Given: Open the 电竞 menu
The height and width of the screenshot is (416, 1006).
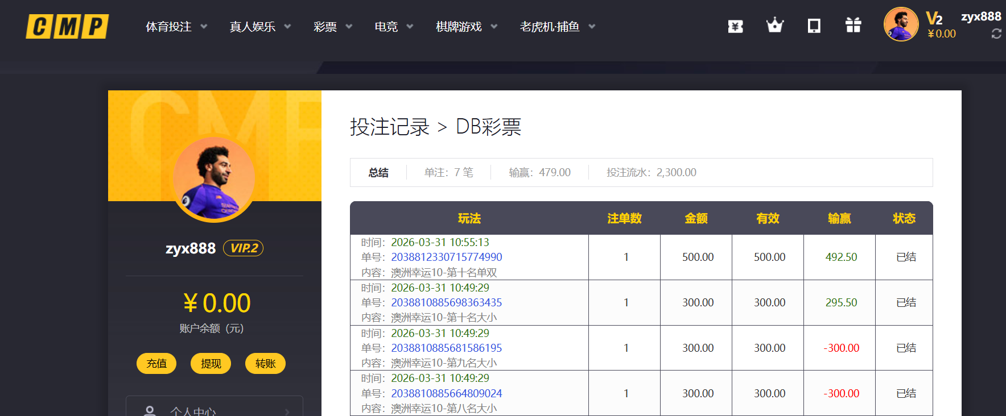Looking at the screenshot, I should pyautogui.click(x=394, y=27).
